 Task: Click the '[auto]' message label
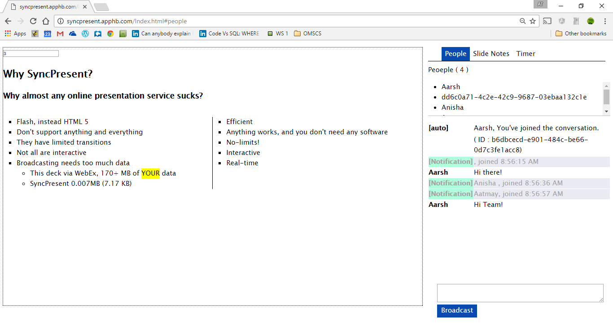point(438,128)
